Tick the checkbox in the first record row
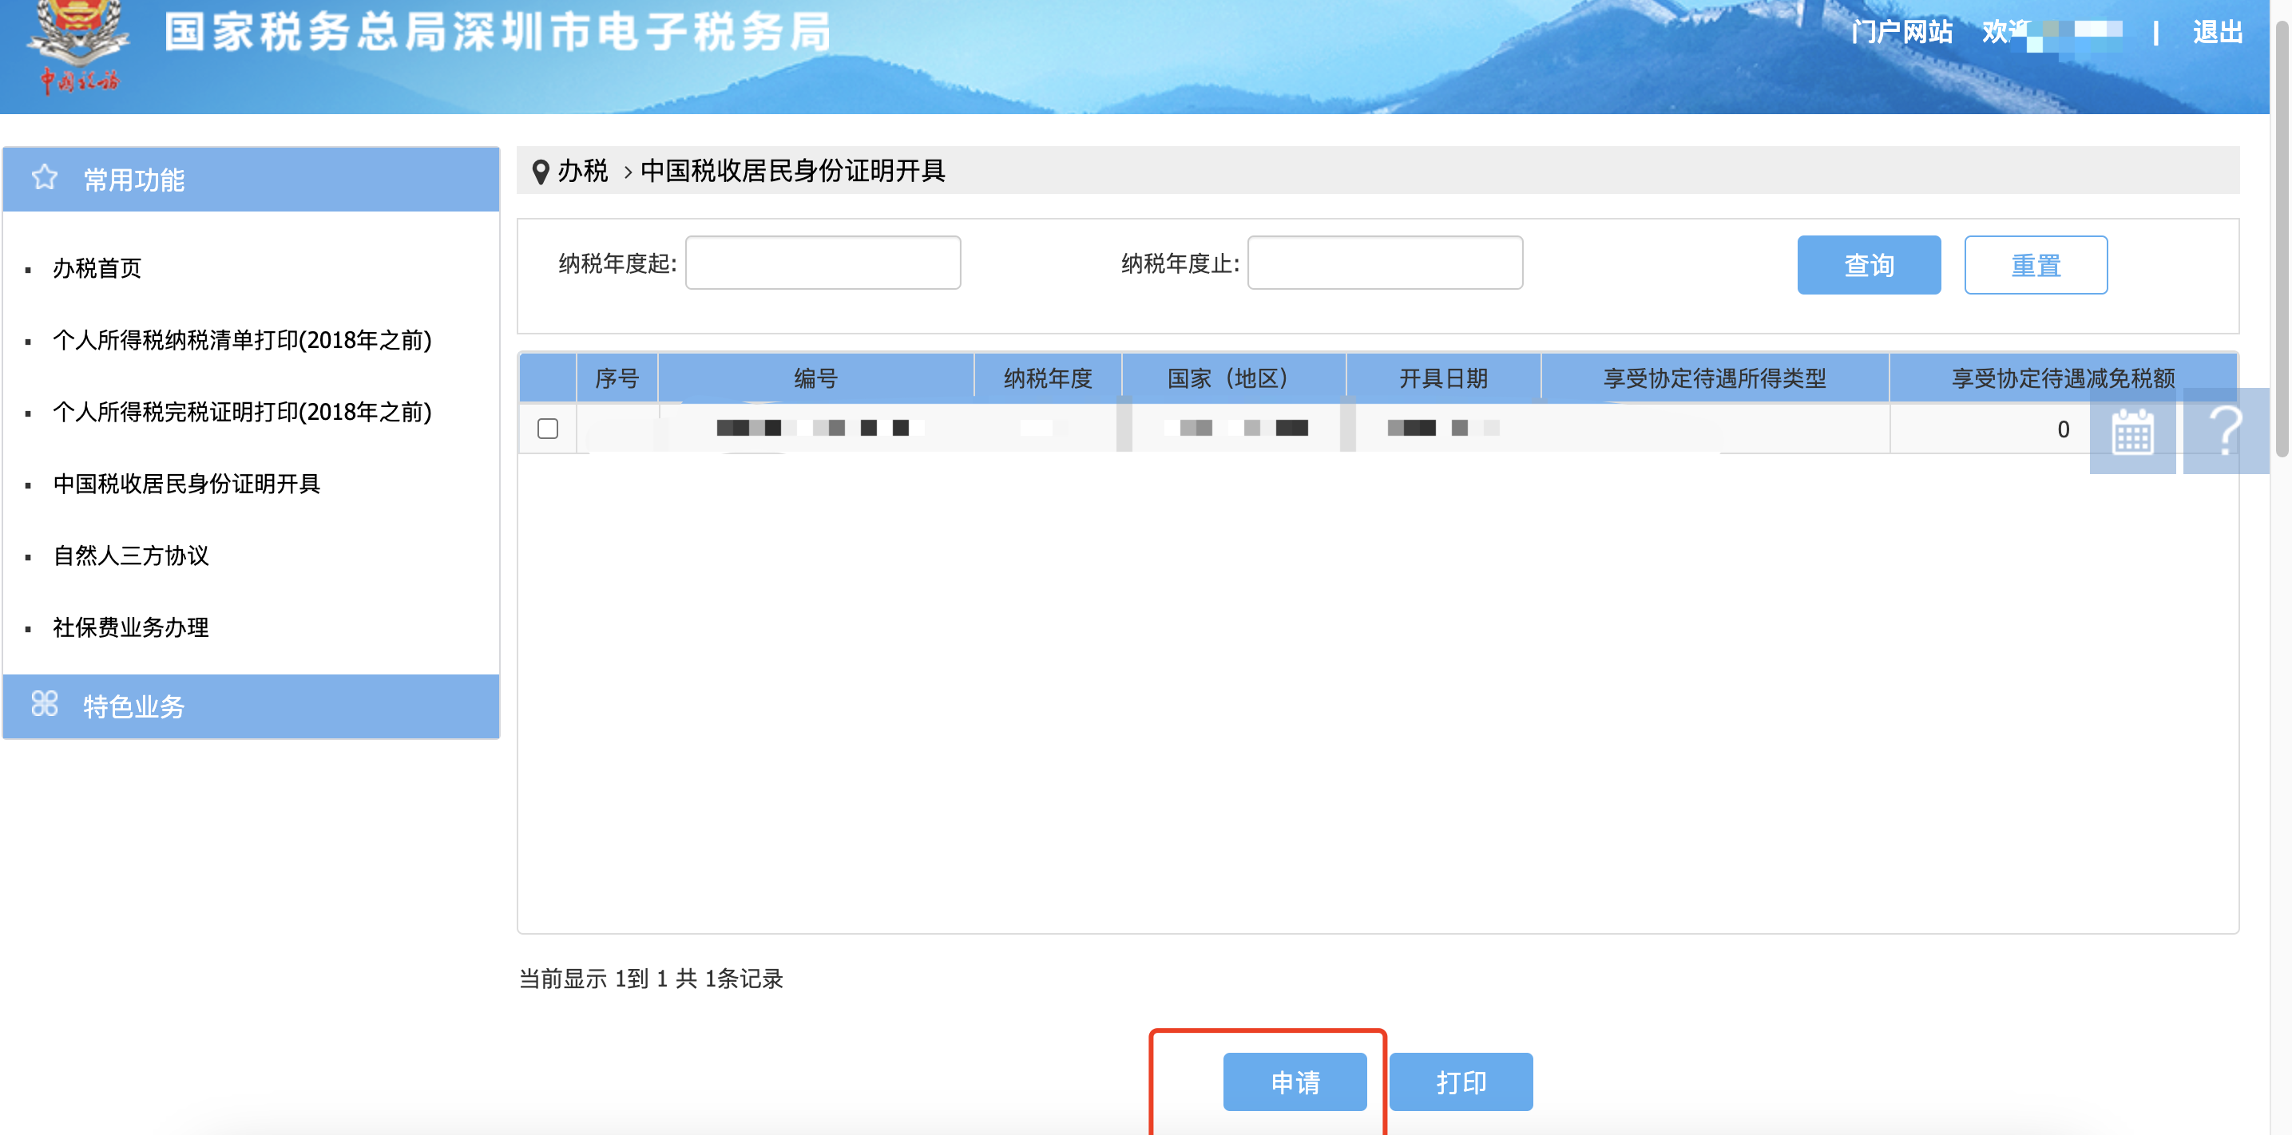 pos(548,429)
